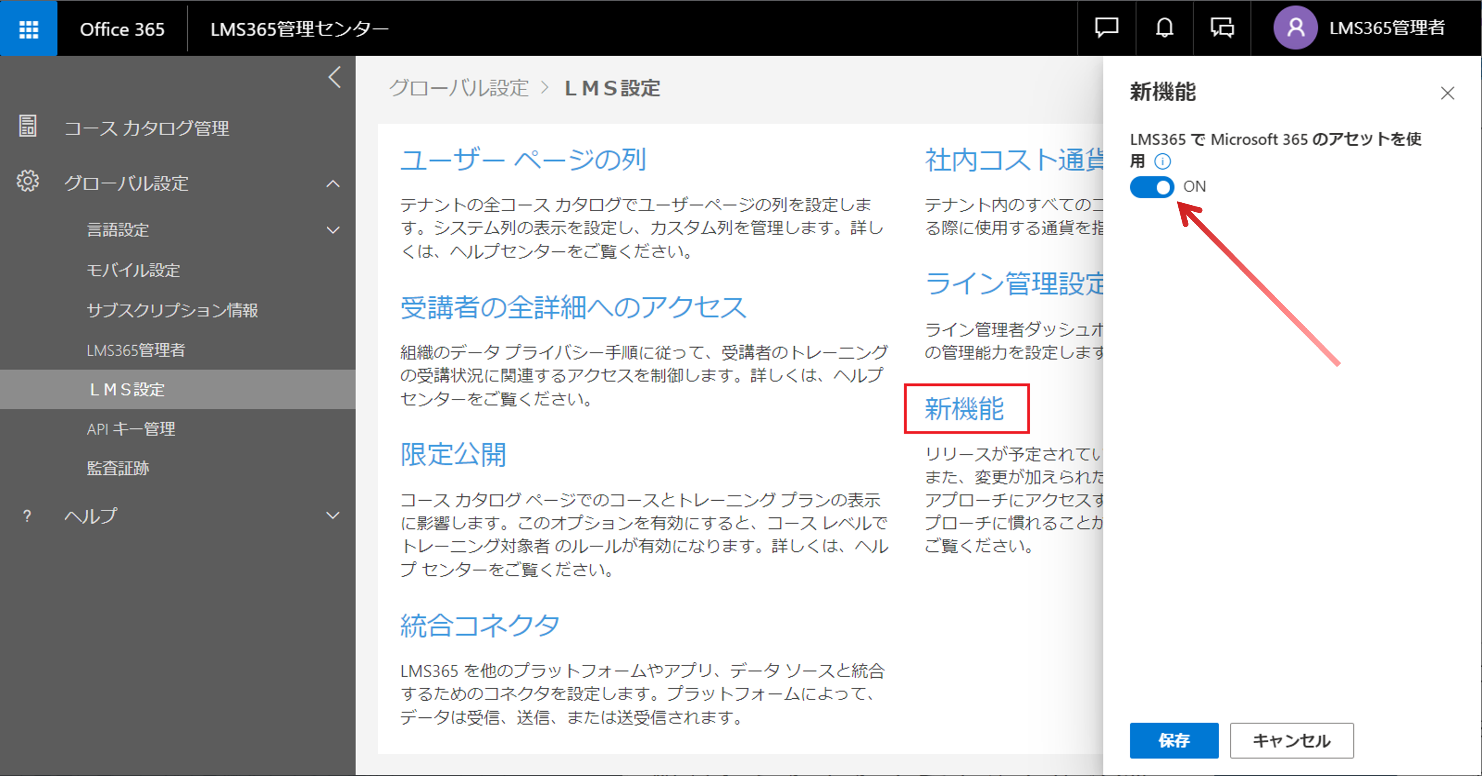The image size is (1482, 776).
Task: Collapse the グローバル設定 section chevron
Action: [333, 184]
